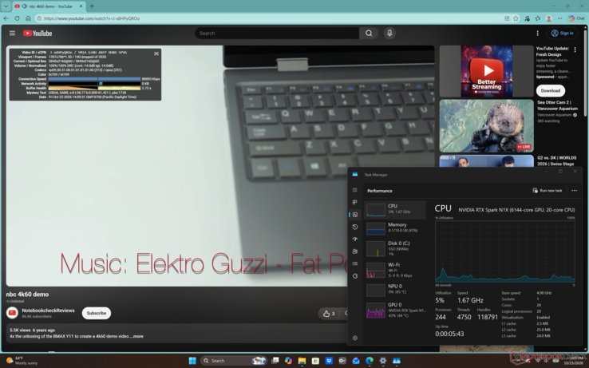Viewport: 589px width, 368px height.
Task: Open Microsoft Edge from the taskbar
Action: pyautogui.click(x=370, y=361)
